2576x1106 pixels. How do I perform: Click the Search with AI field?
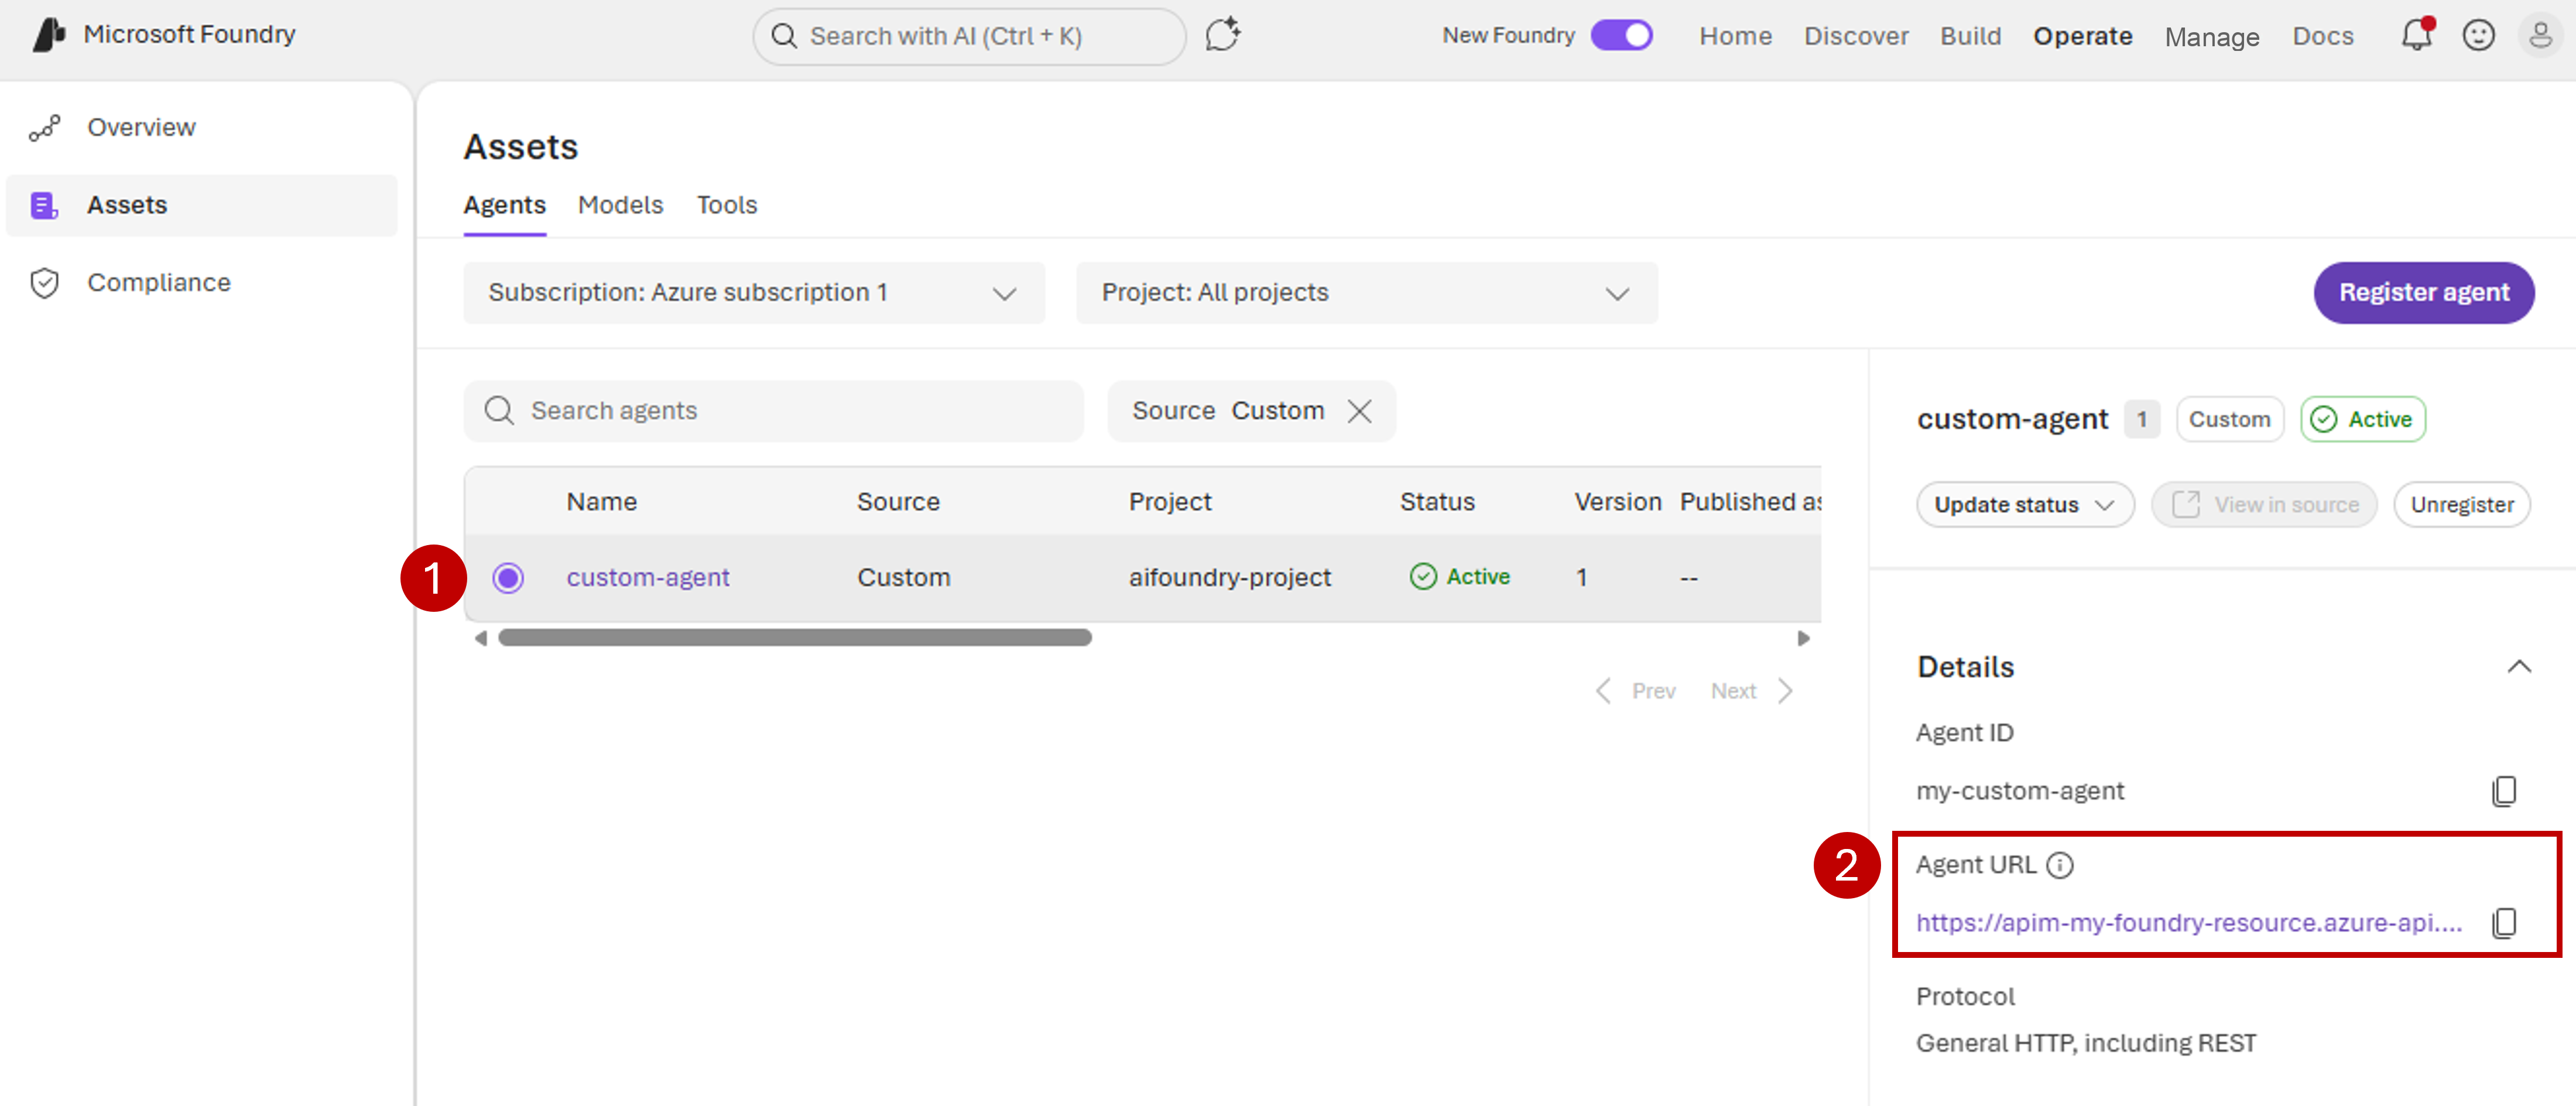pos(969,37)
